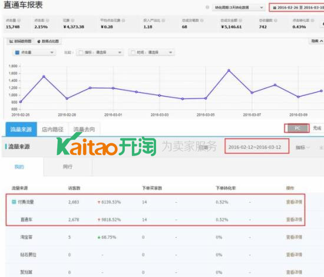Image resolution: width=324 pixels, height=277 pixels.
Task: Click the green up arrow before 68.75%
Action: (x=99, y=238)
